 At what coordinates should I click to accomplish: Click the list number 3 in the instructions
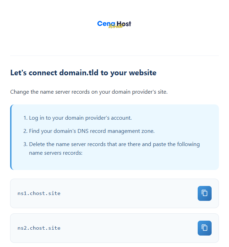pos(25,144)
